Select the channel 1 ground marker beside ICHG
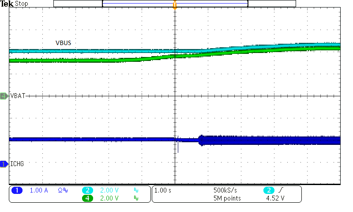353x212 pixels. click(4, 164)
